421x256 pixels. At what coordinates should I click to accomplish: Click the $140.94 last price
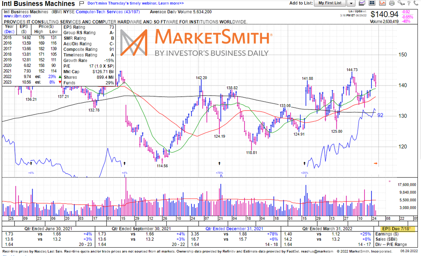(384, 14)
